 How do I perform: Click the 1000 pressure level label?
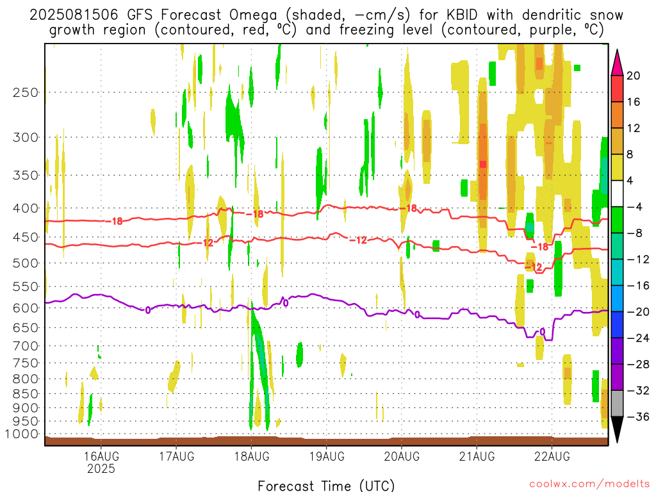point(22,434)
